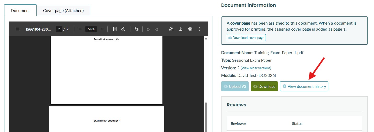Open View document history
The image size is (374, 132).
click(x=304, y=86)
